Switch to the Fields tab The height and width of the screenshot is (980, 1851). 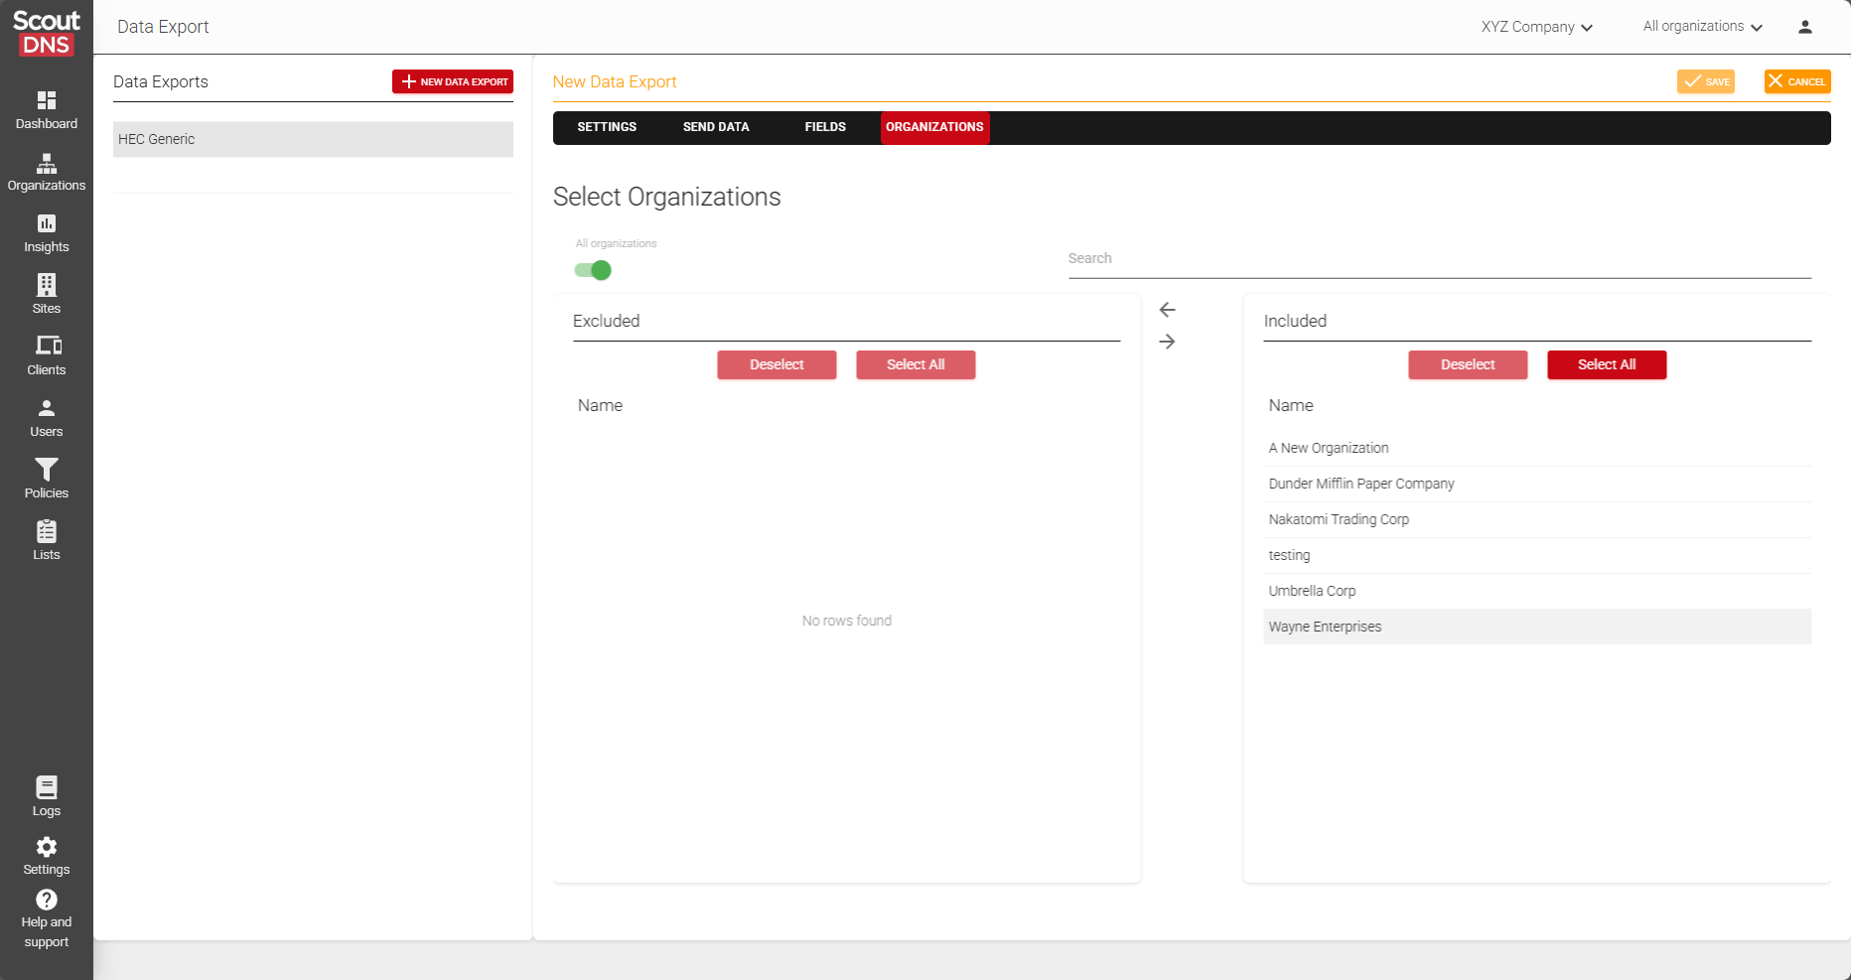(825, 127)
